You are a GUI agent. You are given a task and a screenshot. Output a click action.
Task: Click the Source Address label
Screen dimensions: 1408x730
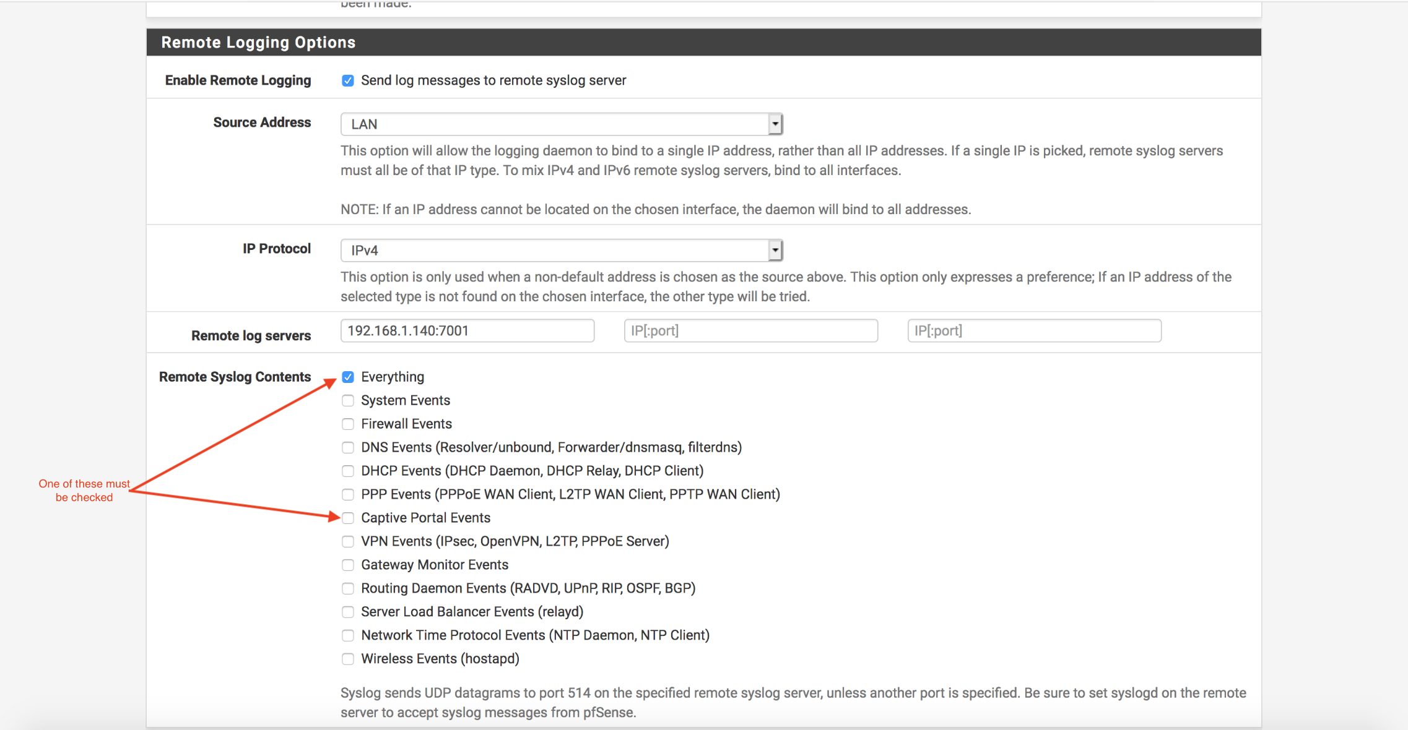(262, 122)
